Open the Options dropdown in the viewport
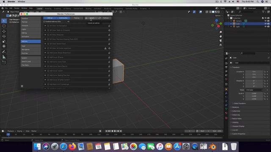Viewport: 271px width, 152px height. [218, 16]
